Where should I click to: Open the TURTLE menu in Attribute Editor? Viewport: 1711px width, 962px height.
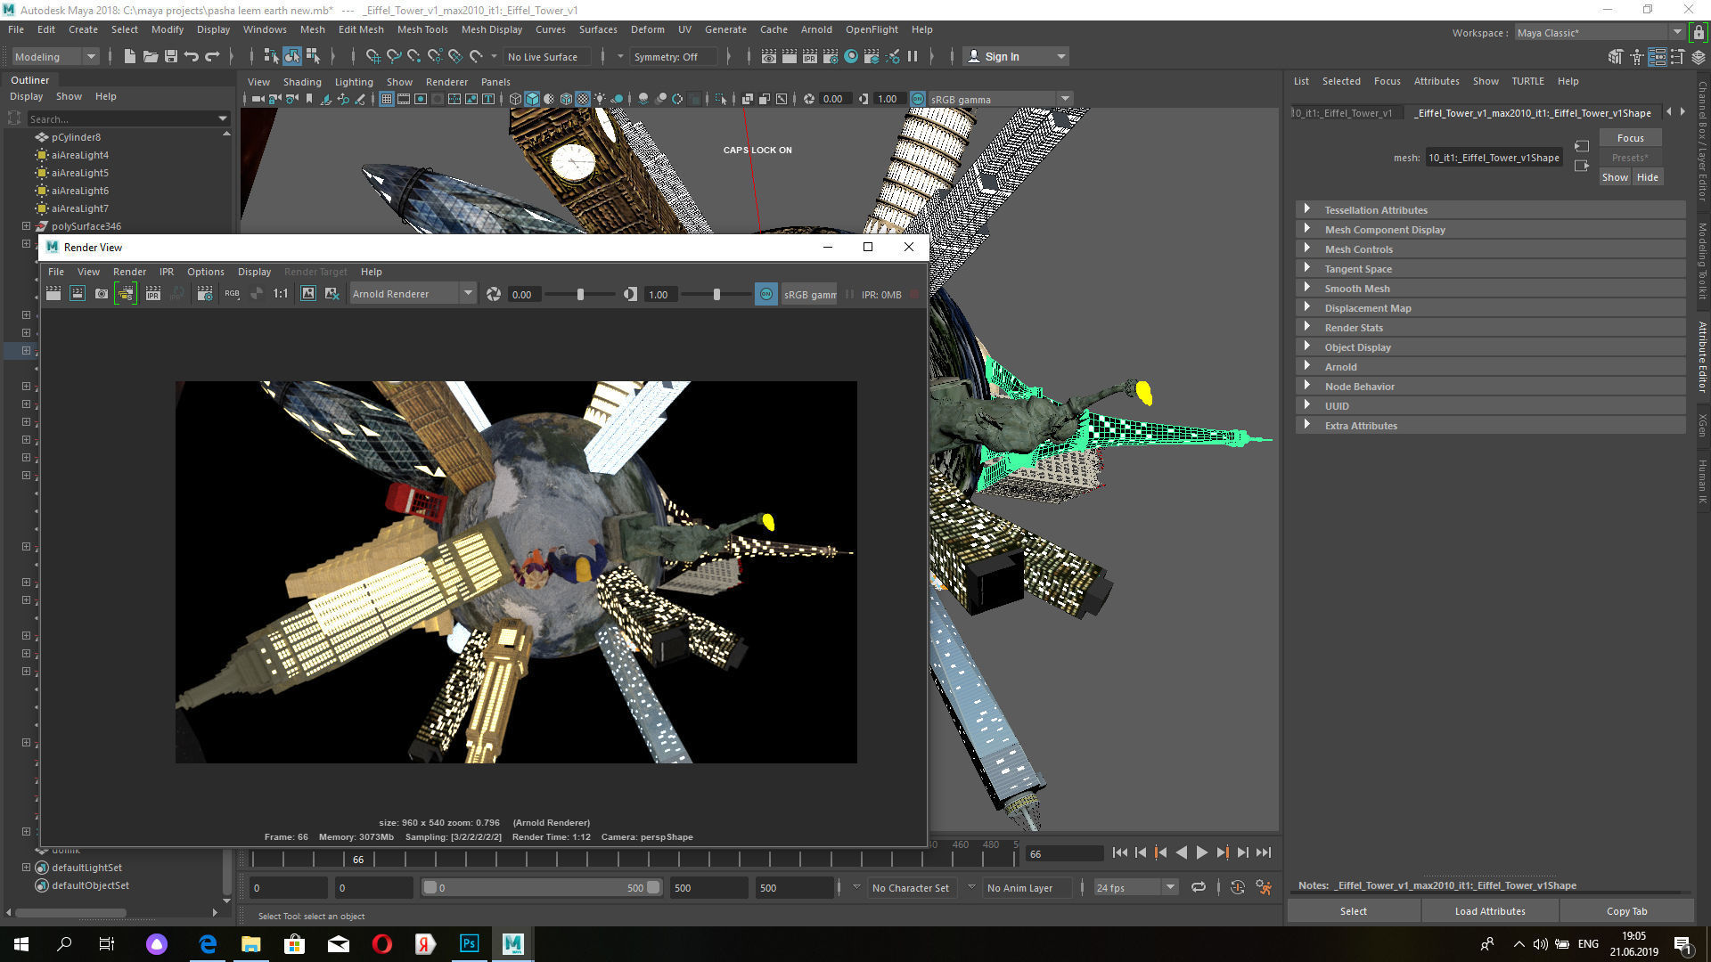pos(1527,81)
